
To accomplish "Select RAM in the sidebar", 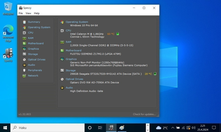I will [31, 38].
